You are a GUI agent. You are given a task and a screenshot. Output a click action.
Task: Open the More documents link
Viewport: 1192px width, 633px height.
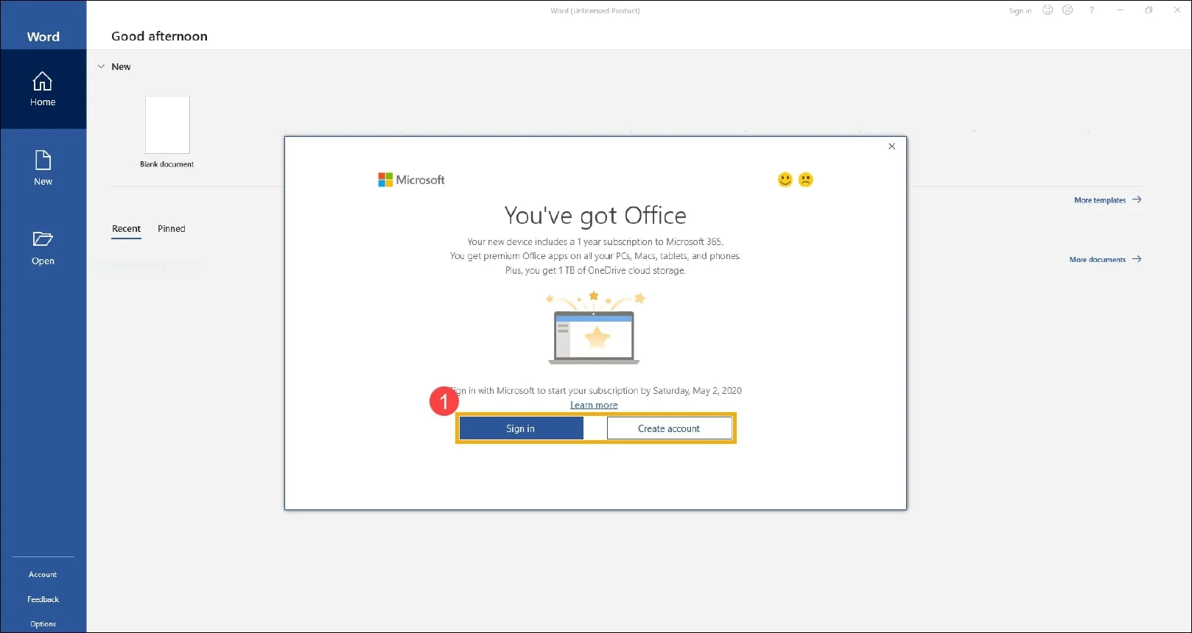tap(1105, 260)
